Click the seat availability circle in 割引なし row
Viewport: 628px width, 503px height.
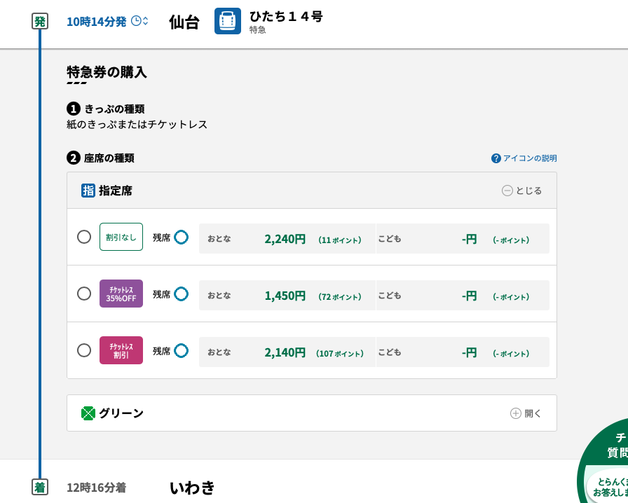[x=181, y=237]
